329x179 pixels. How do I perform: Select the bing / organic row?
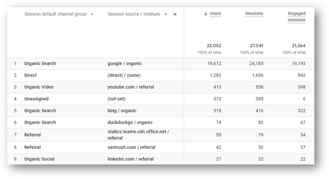[161, 110]
